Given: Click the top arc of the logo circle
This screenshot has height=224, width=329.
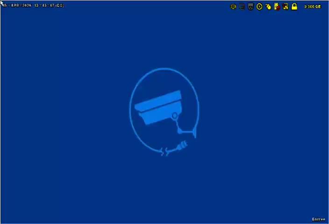Looking at the screenshot, I should click(x=164, y=69).
